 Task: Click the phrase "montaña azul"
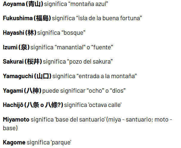pyautogui.click(x=88, y=4)
